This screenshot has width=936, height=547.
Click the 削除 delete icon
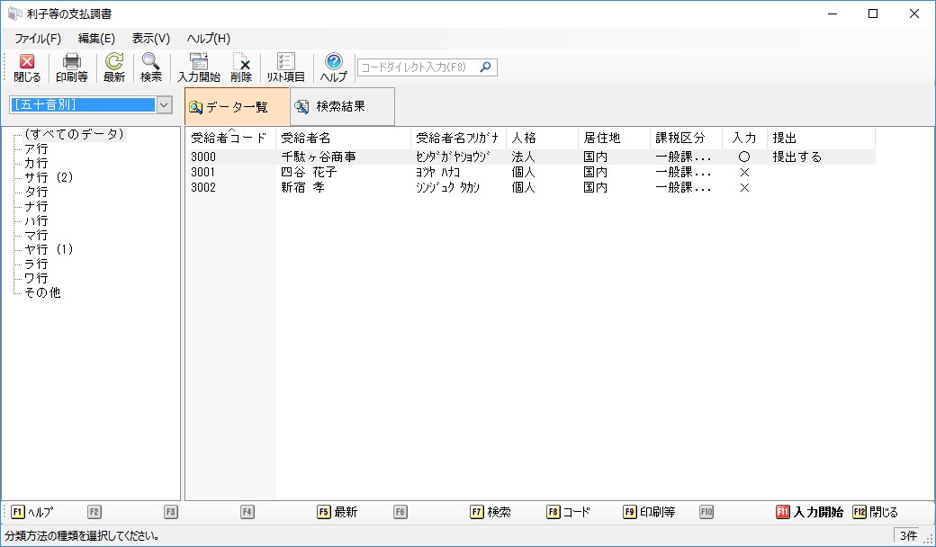pyautogui.click(x=241, y=67)
